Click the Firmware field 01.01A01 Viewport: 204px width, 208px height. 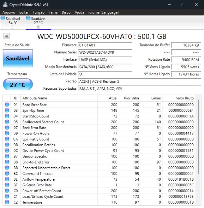[x=105, y=45]
